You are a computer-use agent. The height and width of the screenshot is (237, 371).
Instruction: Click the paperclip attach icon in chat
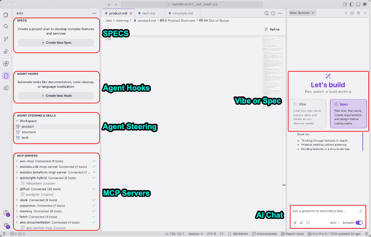point(301,223)
